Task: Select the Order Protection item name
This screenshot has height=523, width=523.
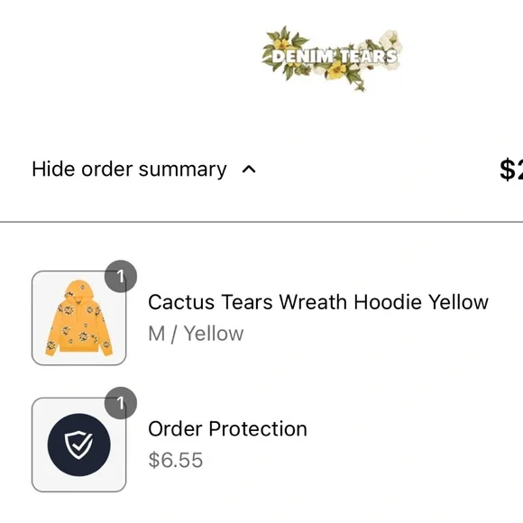Action: coord(227,429)
